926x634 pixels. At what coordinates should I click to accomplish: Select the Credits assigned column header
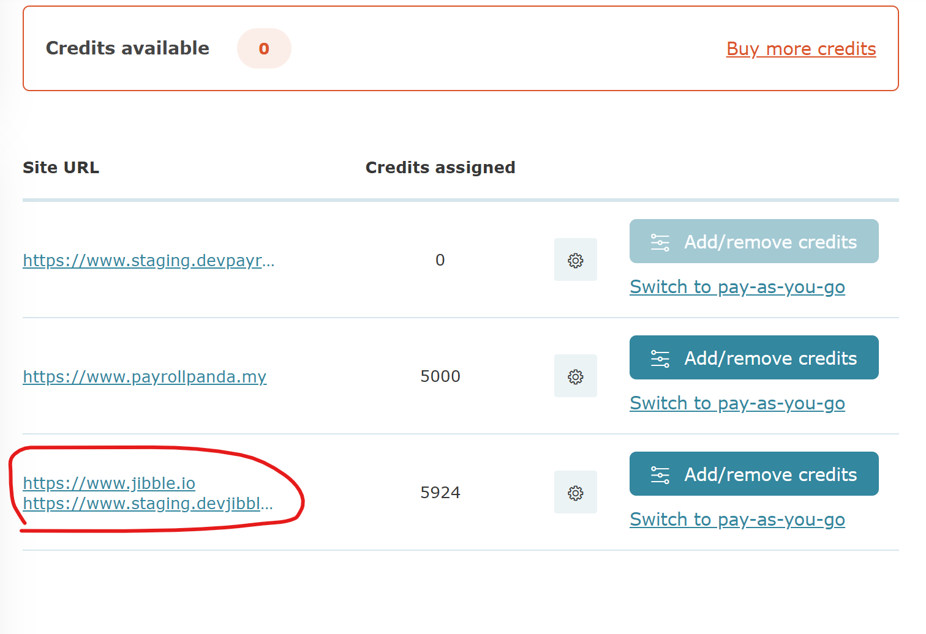coord(440,168)
